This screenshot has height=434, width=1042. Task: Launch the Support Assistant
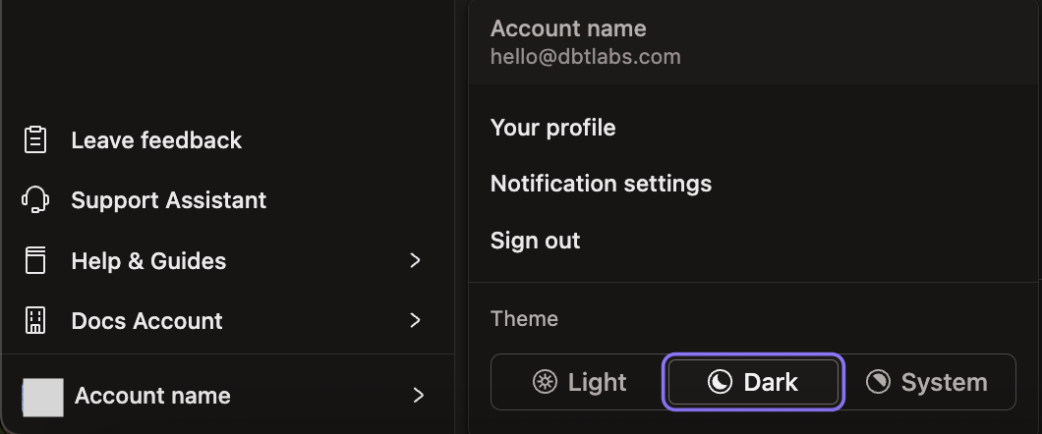click(168, 200)
